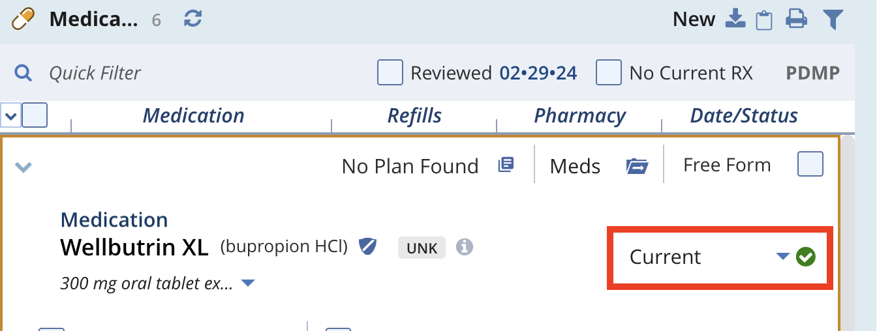Open the clipboard icon in header
Viewport: 877px width, 331px height.
click(764, 20)
